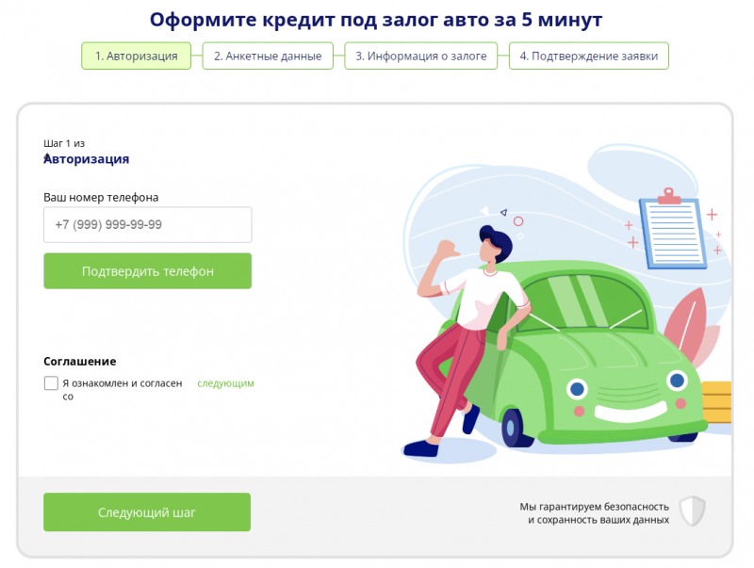Select the "4. Подтверждение заявки" step
This screenshot has height=568, width=754.
coord(588,56)
